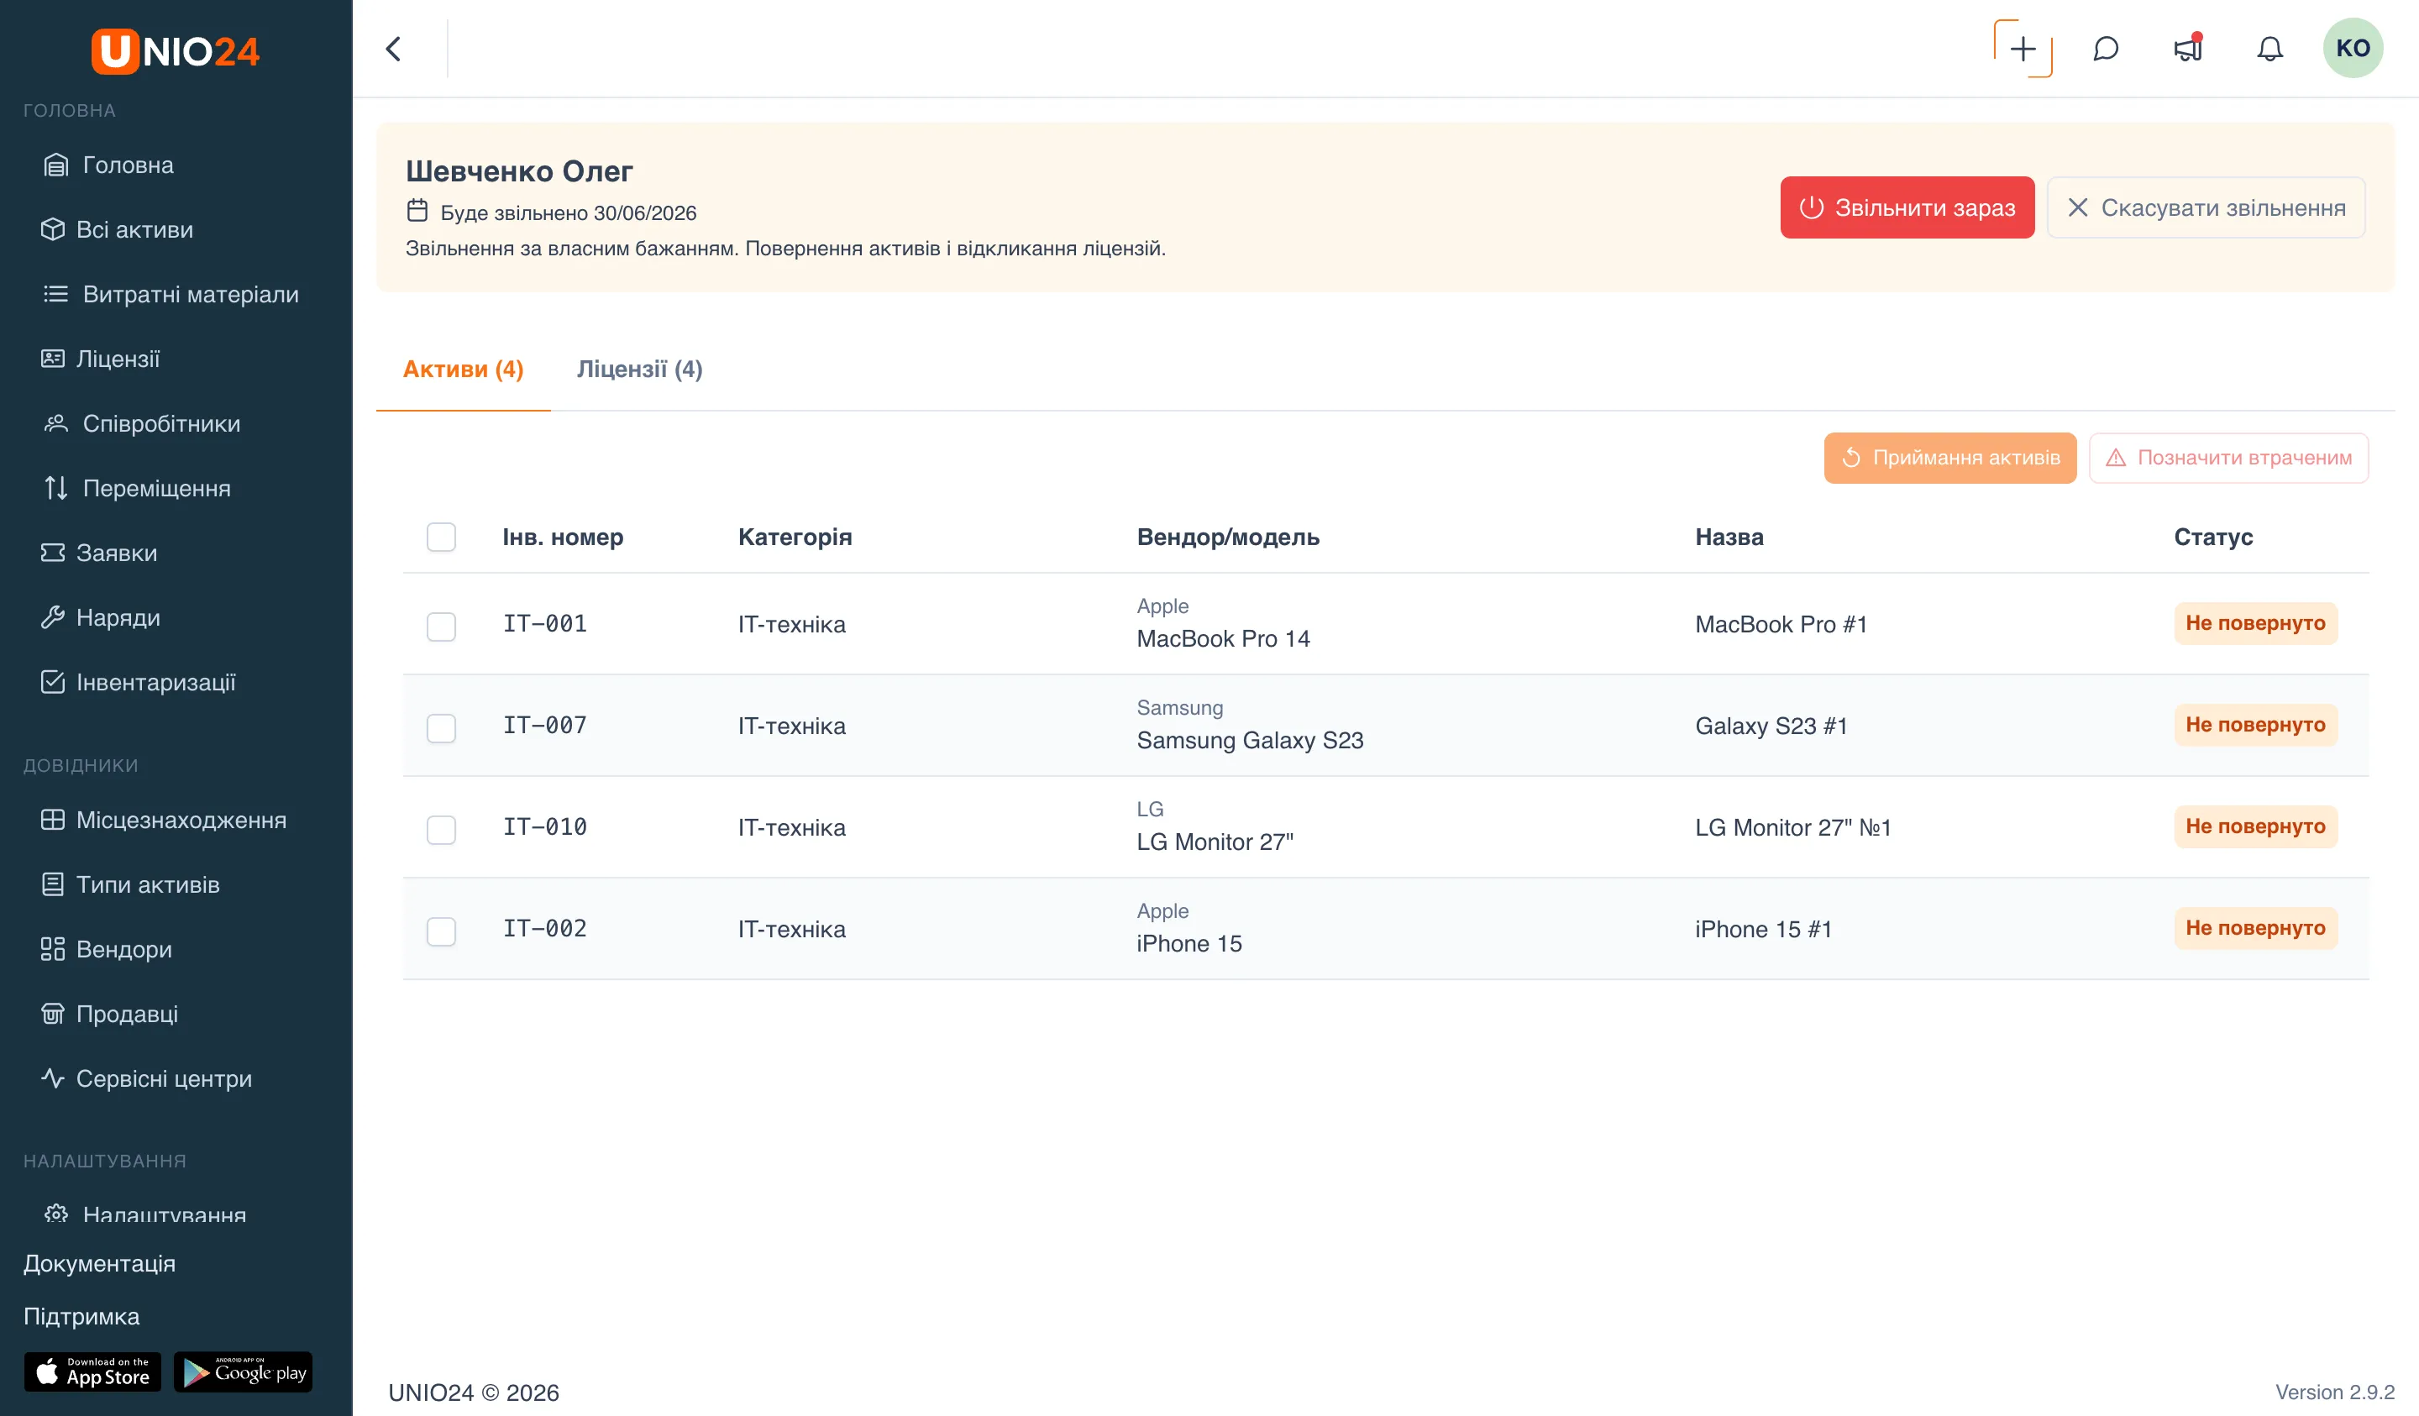Click the Головна home icon in sidebar
The image size is (2419, 1416).
point(55,165)
